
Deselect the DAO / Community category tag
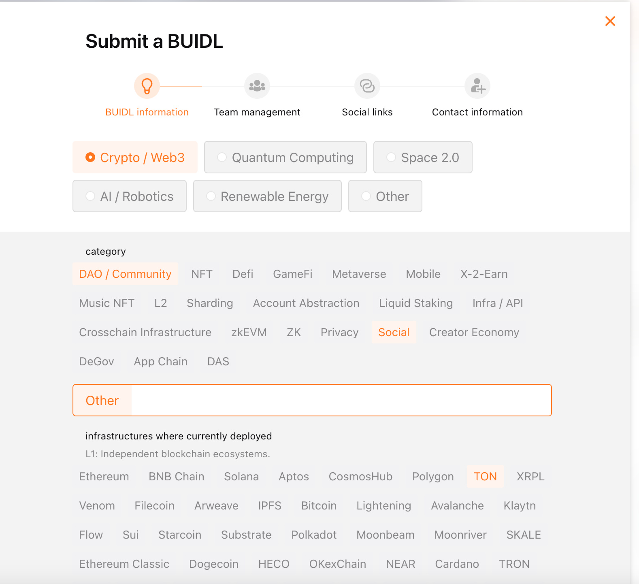coord(126,274)
